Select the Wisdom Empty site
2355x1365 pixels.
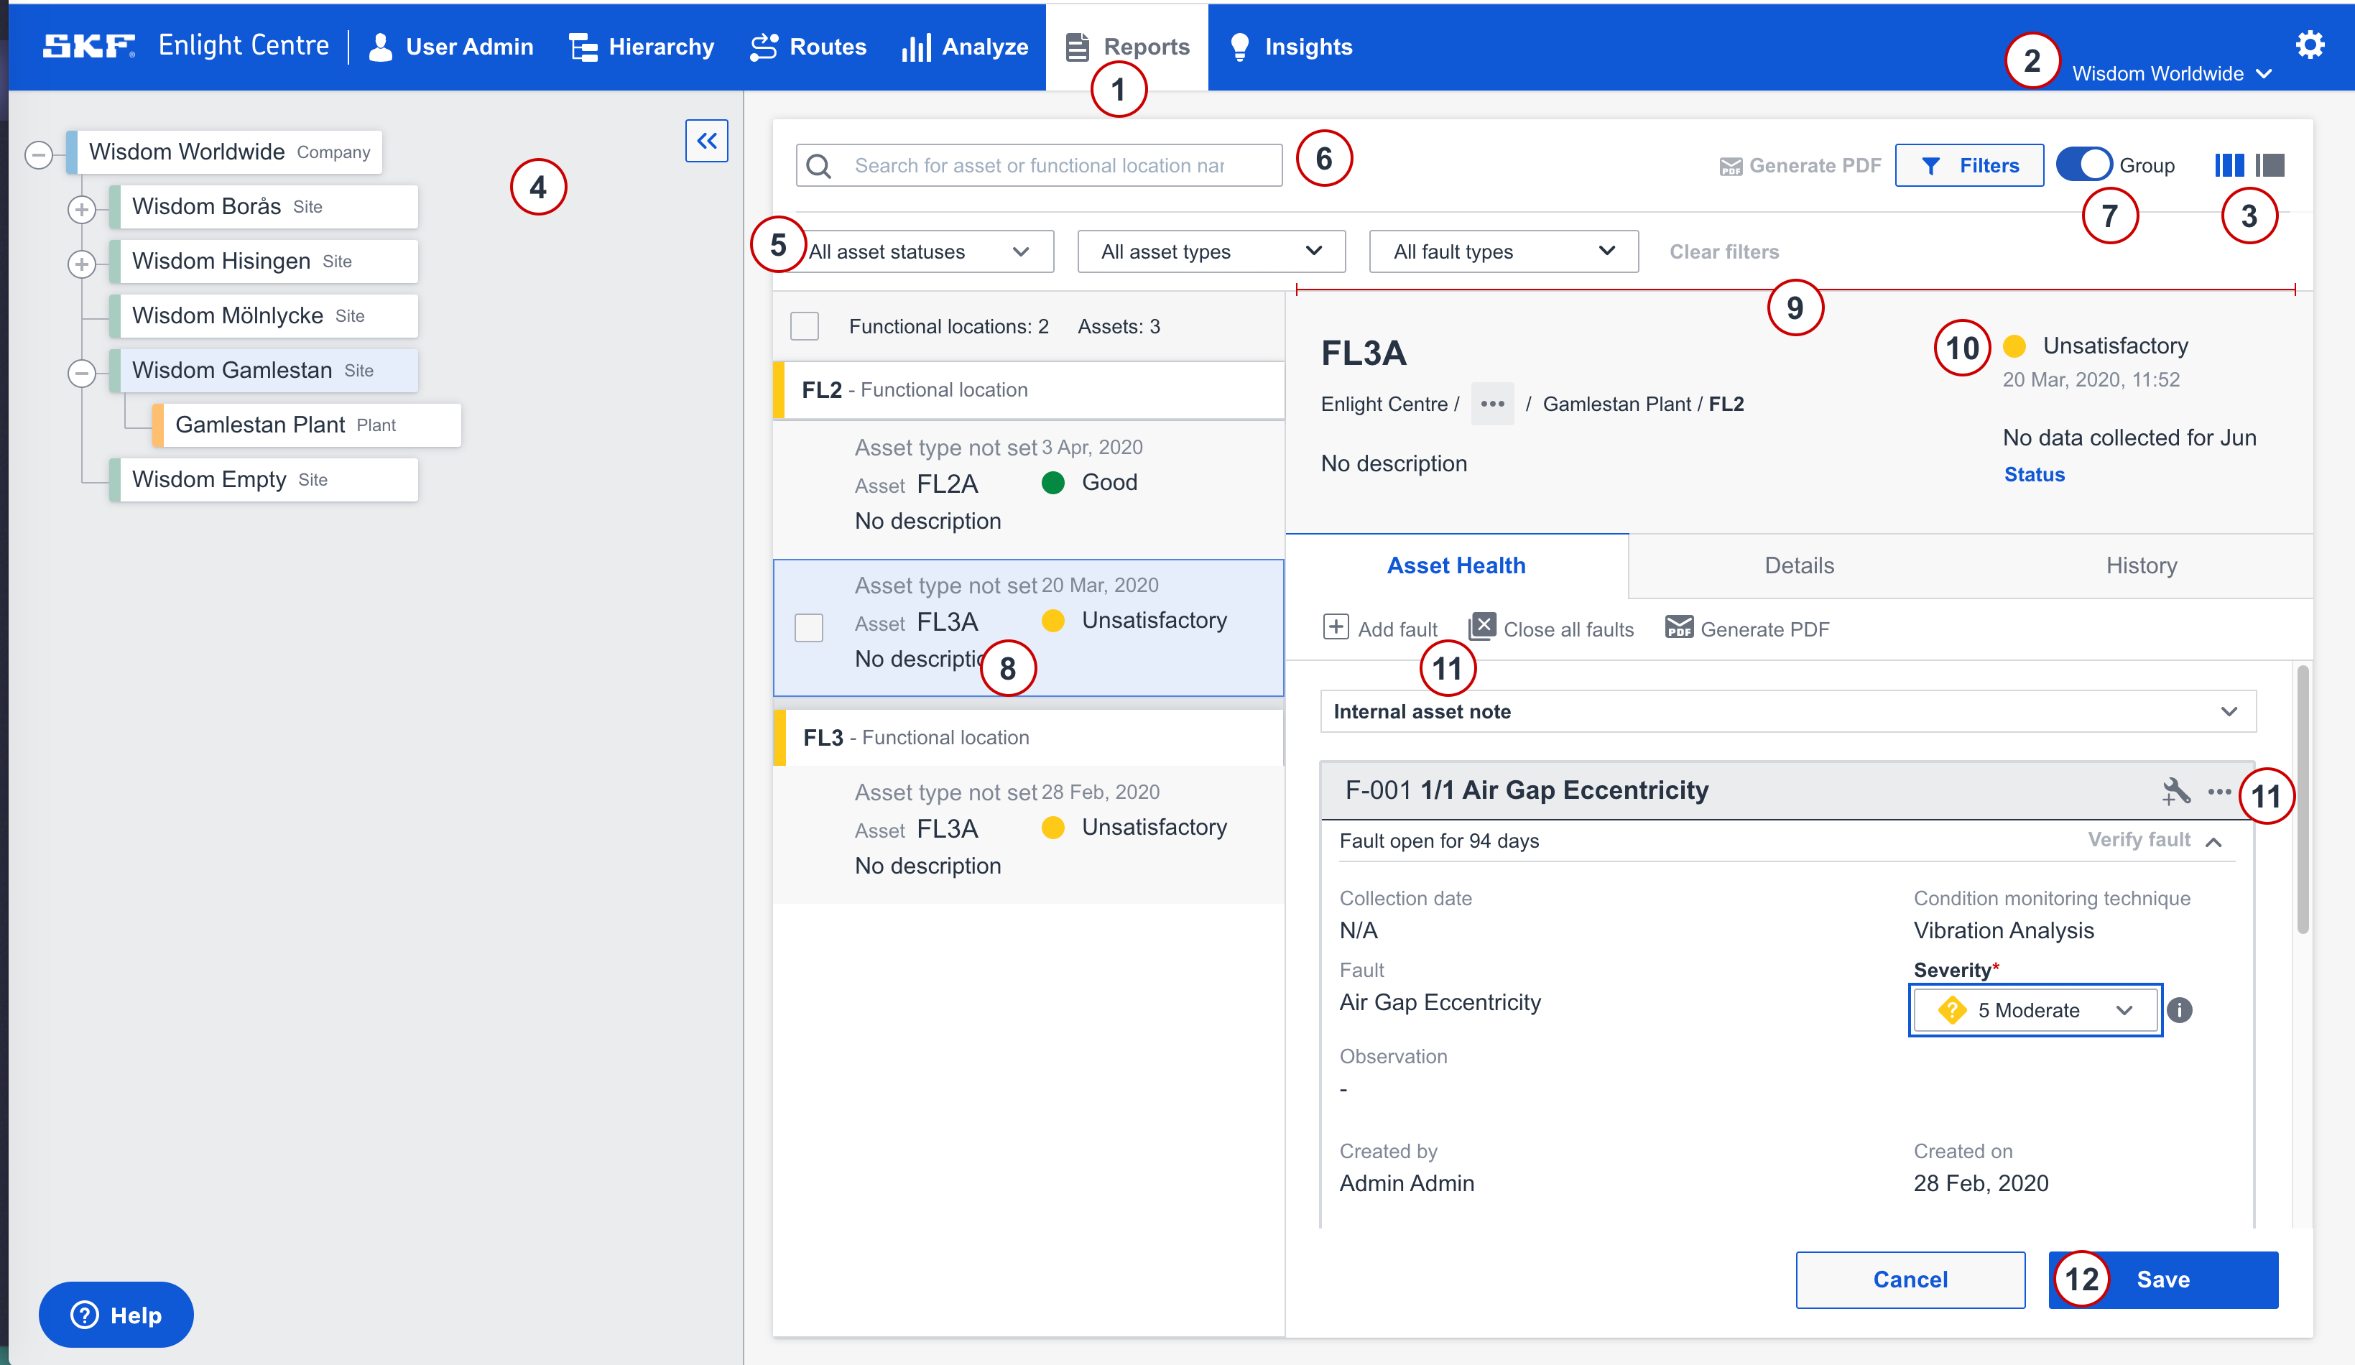(264, 479)
